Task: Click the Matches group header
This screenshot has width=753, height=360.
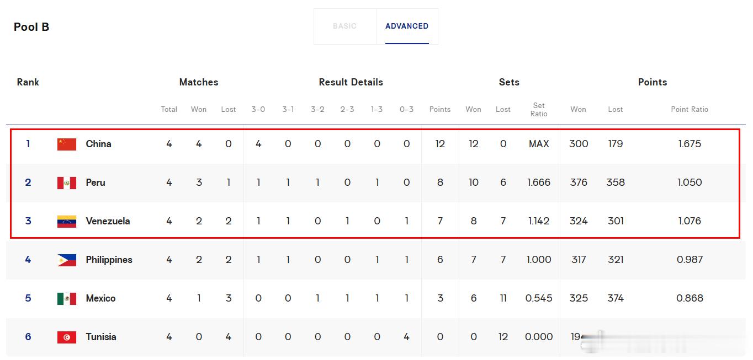Action: (199, 82)
